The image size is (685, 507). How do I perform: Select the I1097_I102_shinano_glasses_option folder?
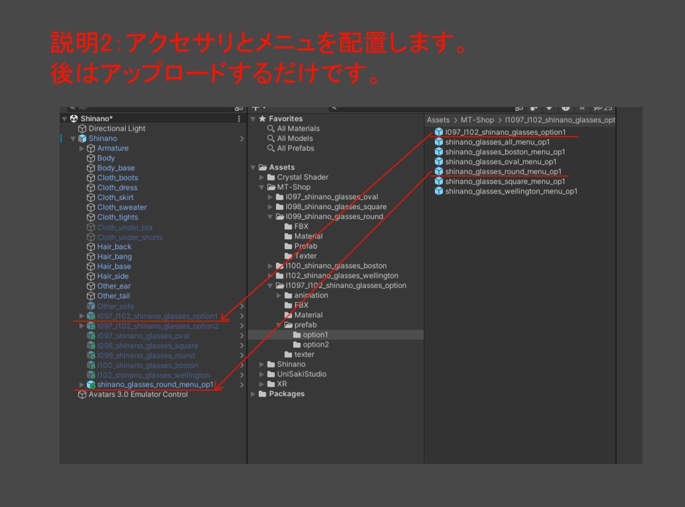click(346, 285)
